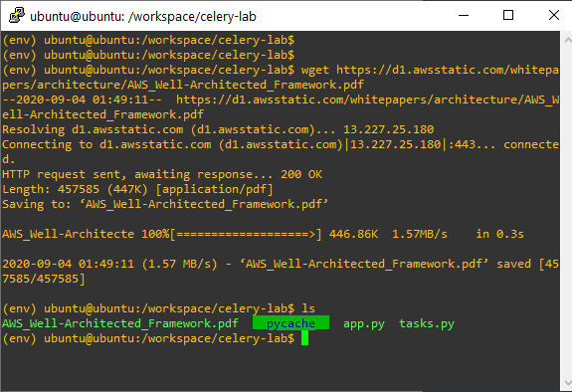
Task: Click the '(1.57 MB/s)' text in saved line
Action: (x=179, y=264)
